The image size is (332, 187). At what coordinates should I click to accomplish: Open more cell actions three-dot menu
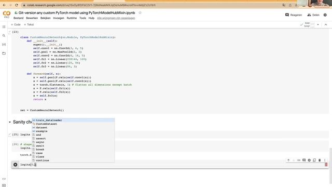325,161
